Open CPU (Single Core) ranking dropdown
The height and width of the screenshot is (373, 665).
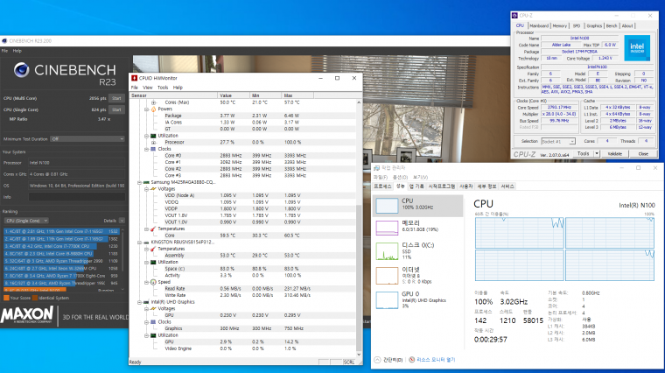click(x=26, y=221)
